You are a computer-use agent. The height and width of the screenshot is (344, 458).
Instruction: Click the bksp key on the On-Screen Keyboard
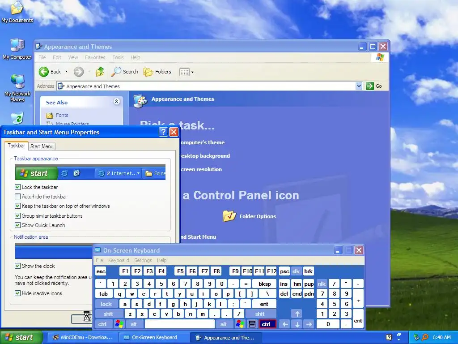[264, 284]
